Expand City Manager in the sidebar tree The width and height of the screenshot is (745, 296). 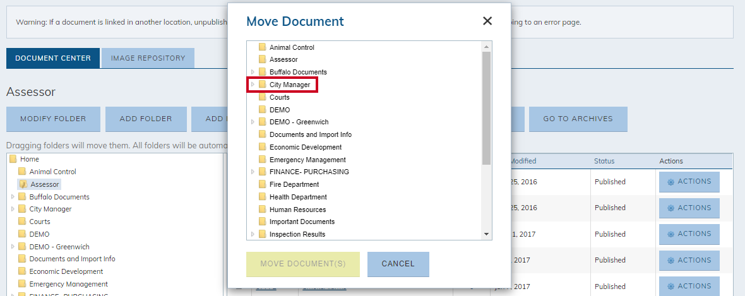(x=13, y=209)
